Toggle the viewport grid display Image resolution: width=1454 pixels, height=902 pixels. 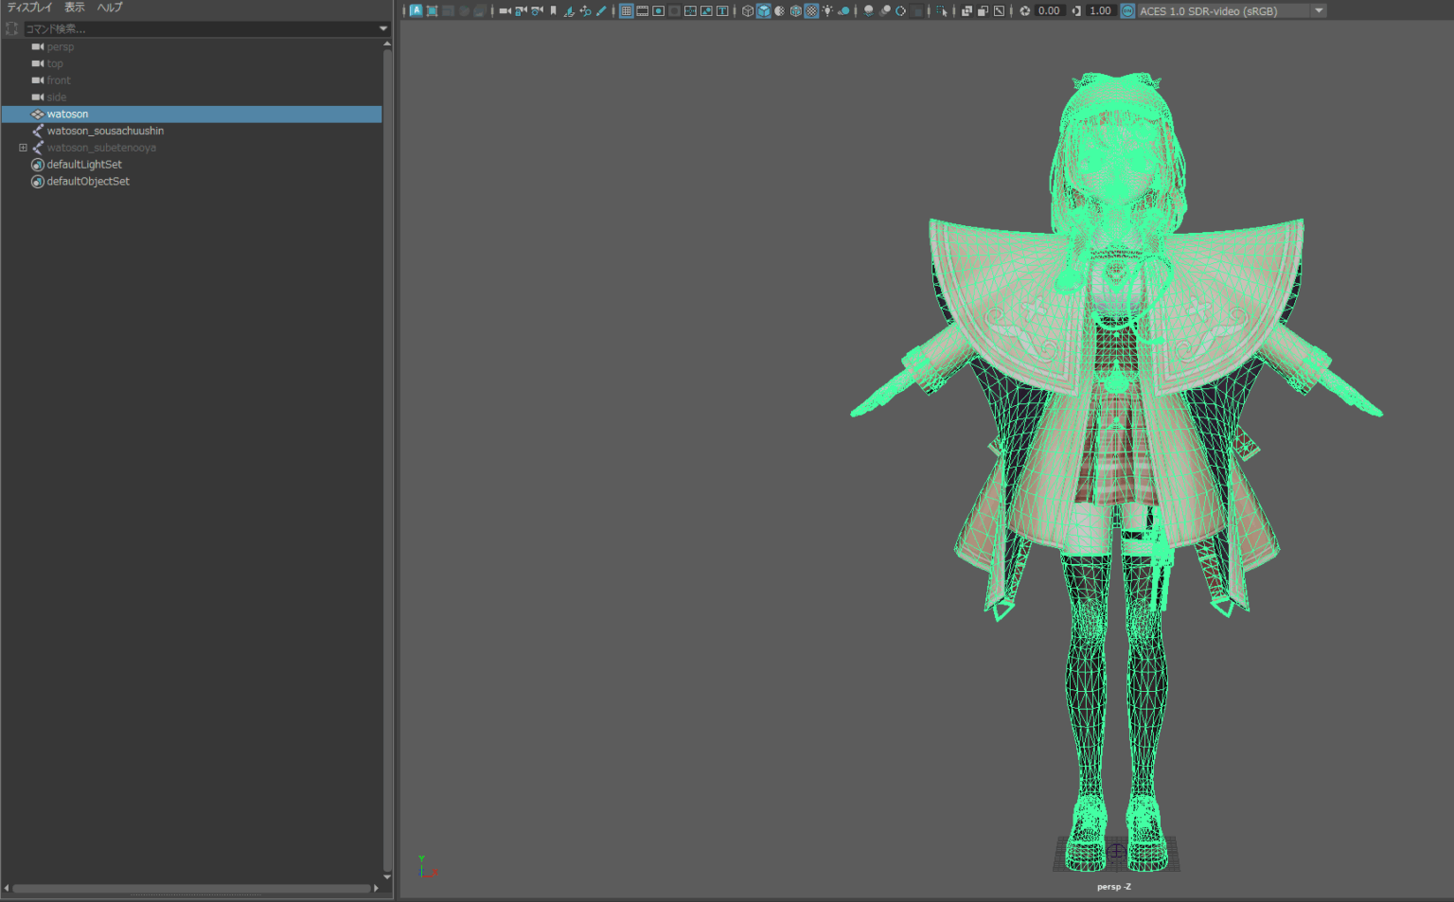click(626, 11)
